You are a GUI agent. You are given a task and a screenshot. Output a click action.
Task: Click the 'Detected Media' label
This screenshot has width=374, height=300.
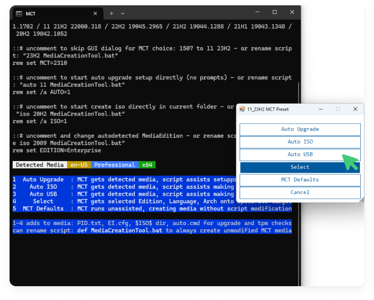pos(40,165)
